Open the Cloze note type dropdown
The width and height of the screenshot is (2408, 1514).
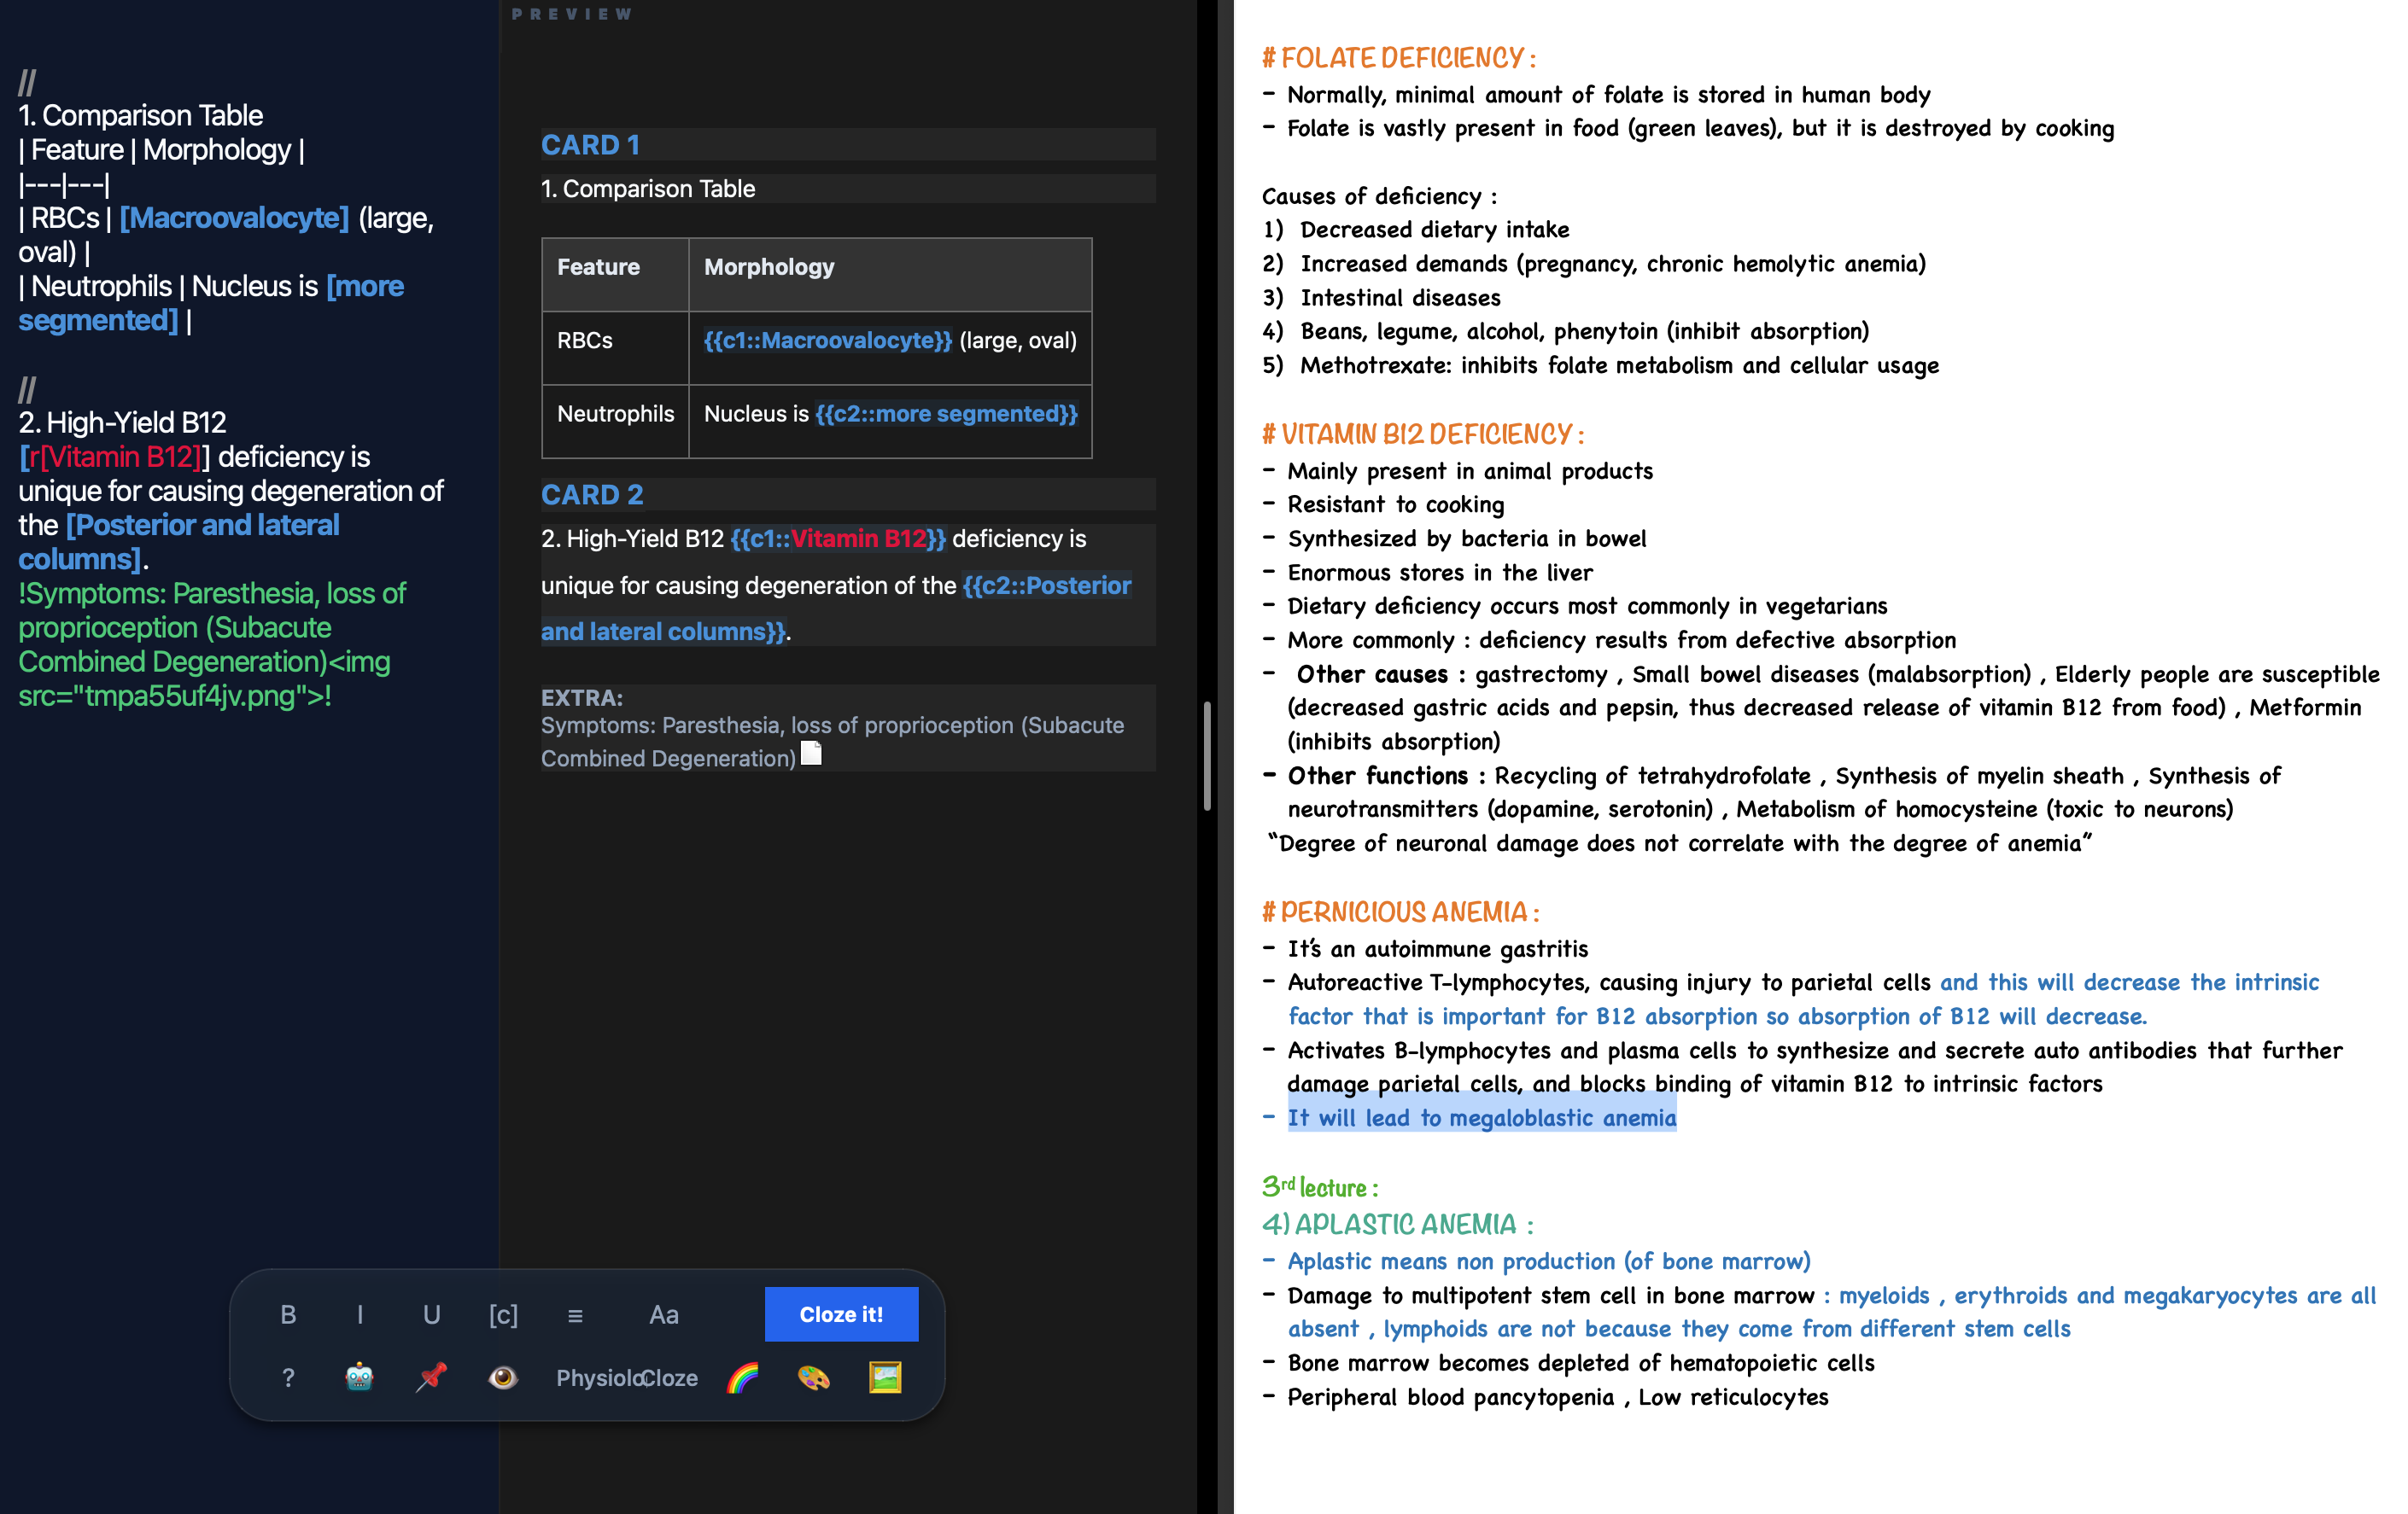pos(671,1377)
